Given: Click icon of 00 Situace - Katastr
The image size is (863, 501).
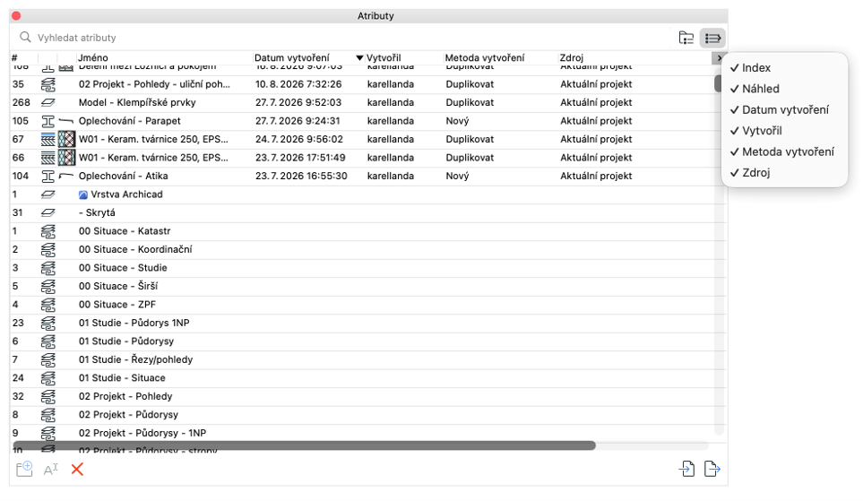Looking at the screenshot, I should (48, 231).
